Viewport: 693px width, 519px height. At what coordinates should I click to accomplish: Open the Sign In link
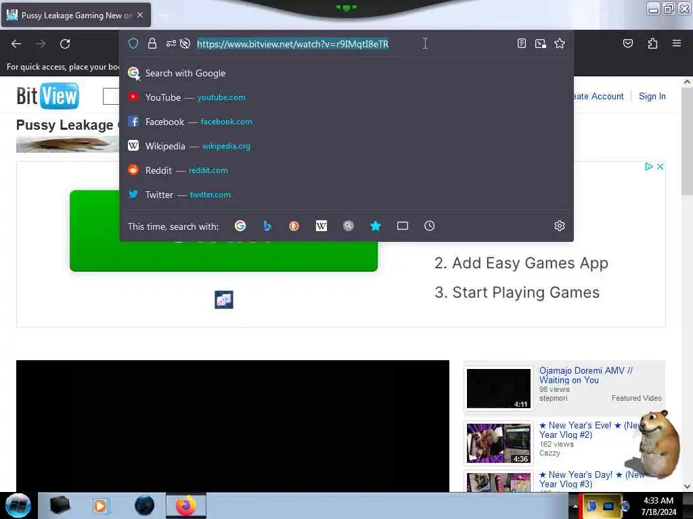click(x=652, y=96)
